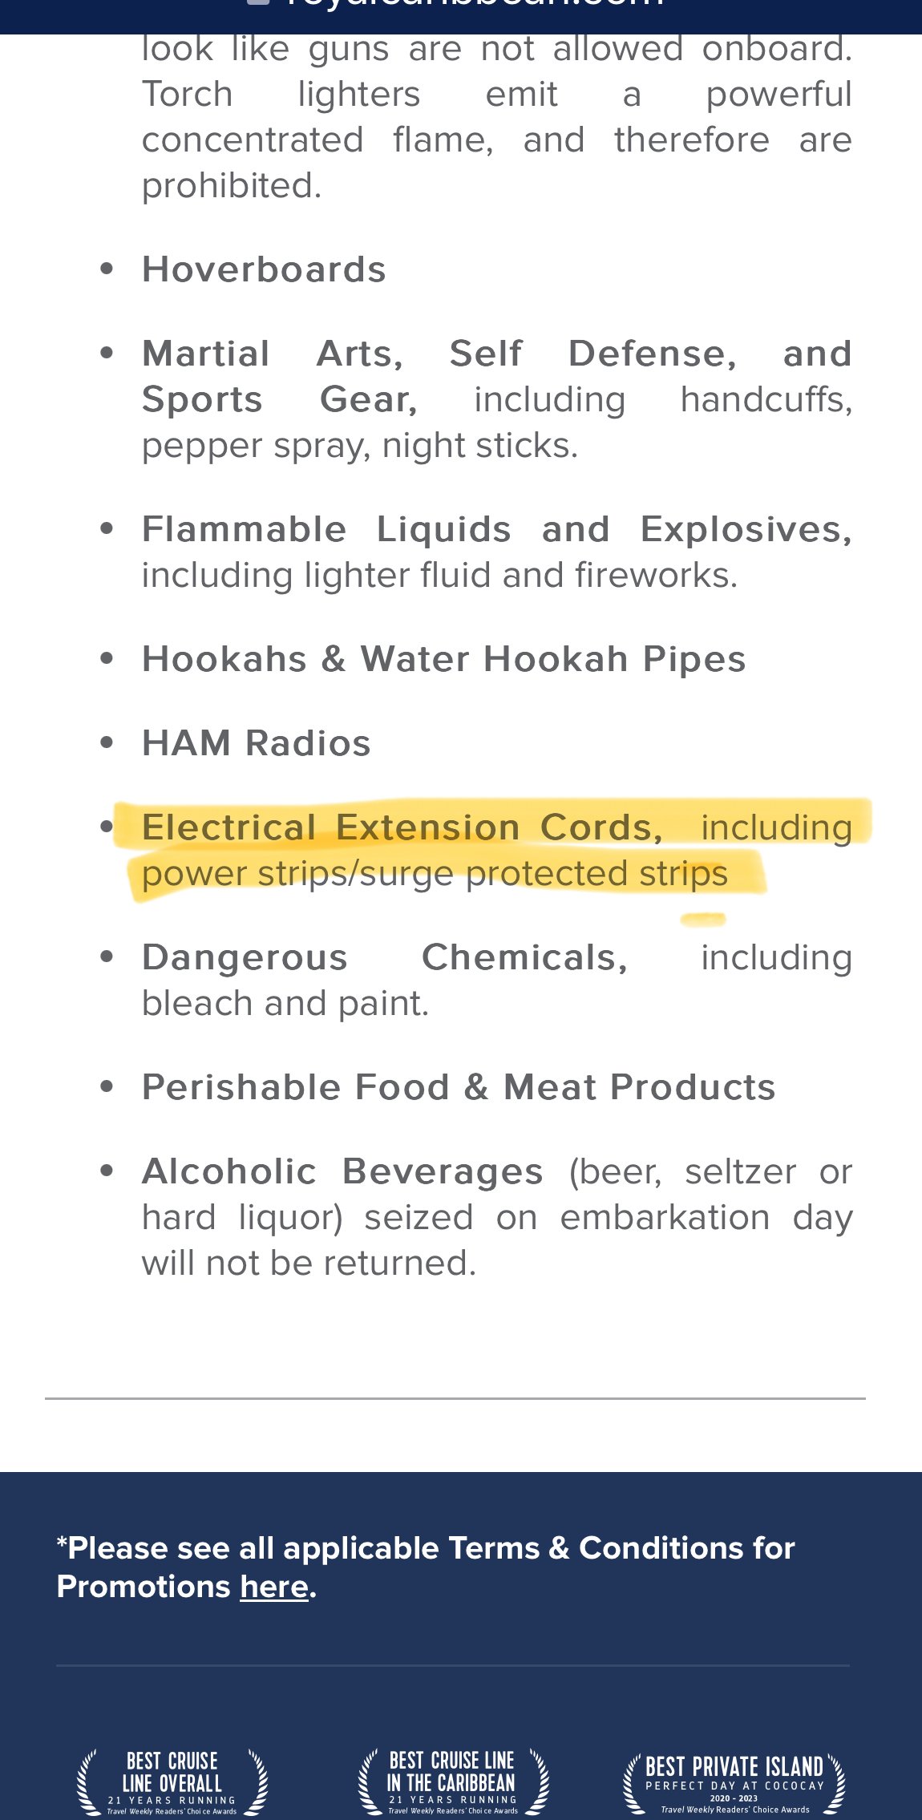This screenshot has width=922, height=1820.
Task: Tap 'Hookahs & Water Hookah Pipes' heading
Action: [x=444, y=659]
